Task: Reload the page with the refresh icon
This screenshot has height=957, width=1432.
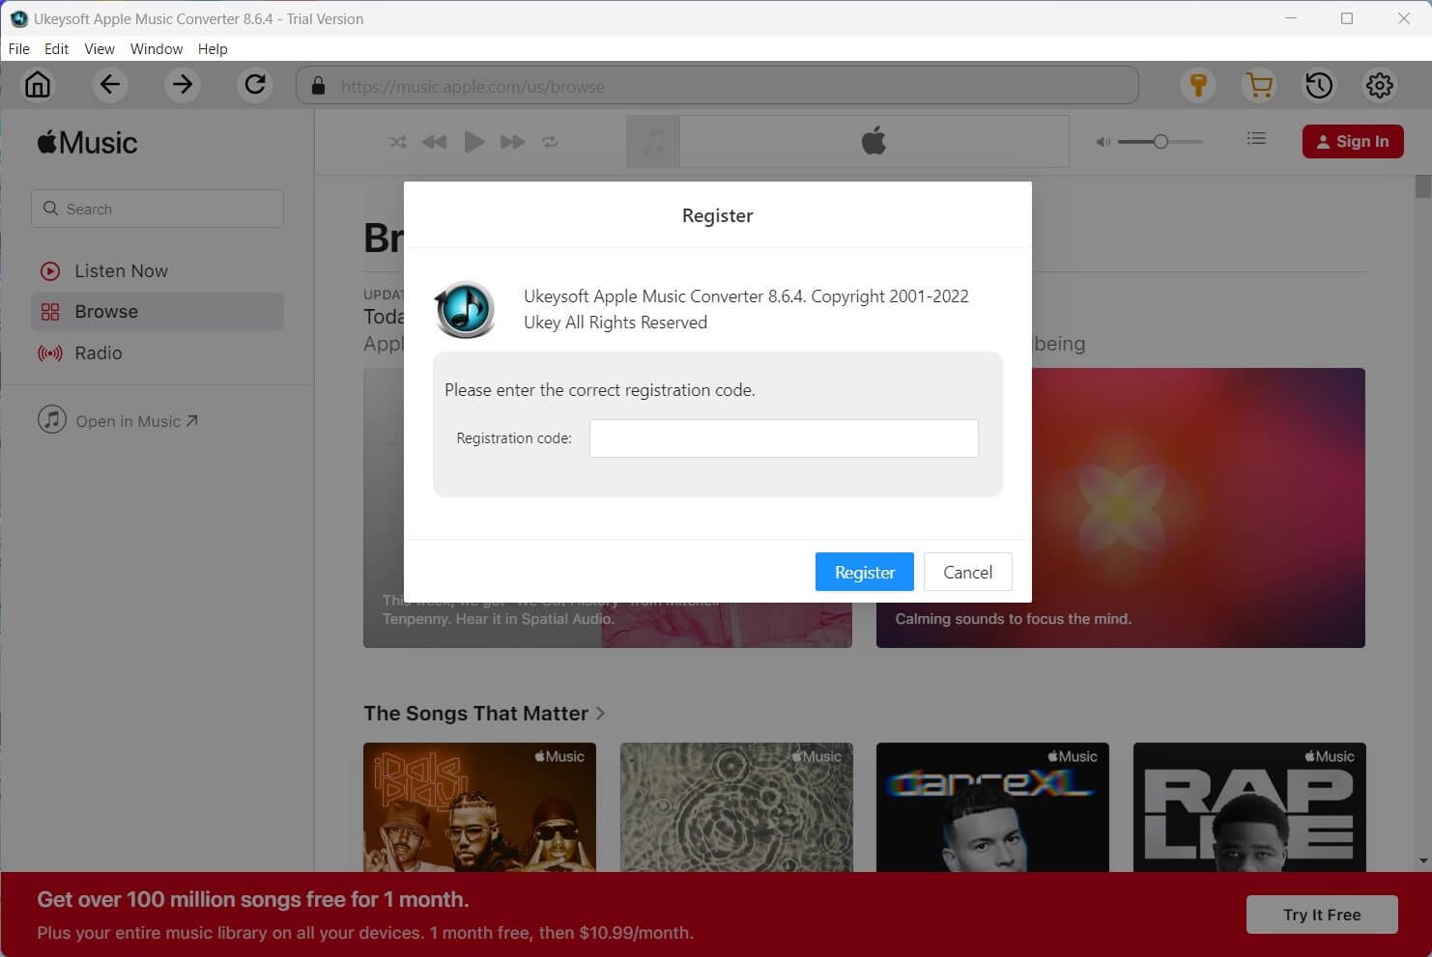Action: [255, 85]
